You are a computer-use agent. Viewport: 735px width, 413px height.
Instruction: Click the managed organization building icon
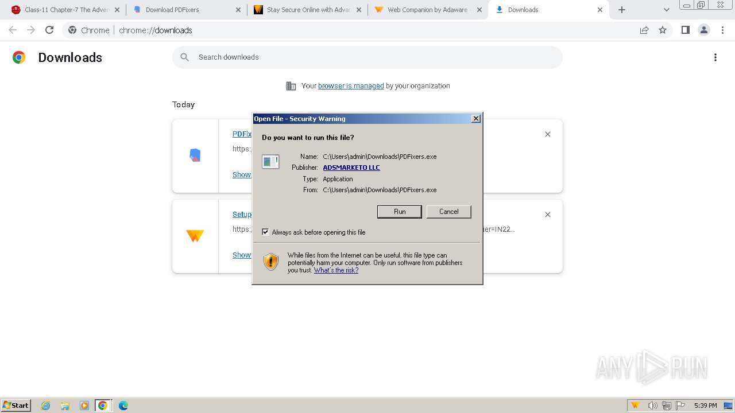291,86
